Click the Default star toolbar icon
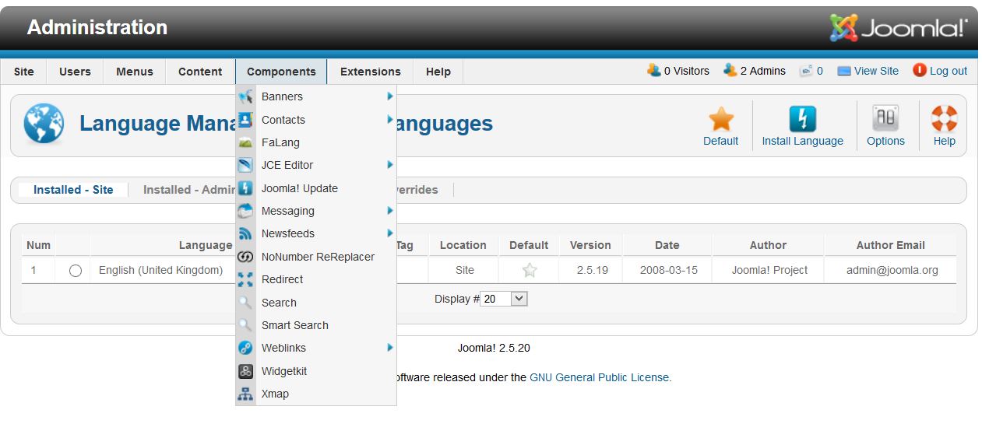Viewport: 982px width, 424px height. [721, 119]
